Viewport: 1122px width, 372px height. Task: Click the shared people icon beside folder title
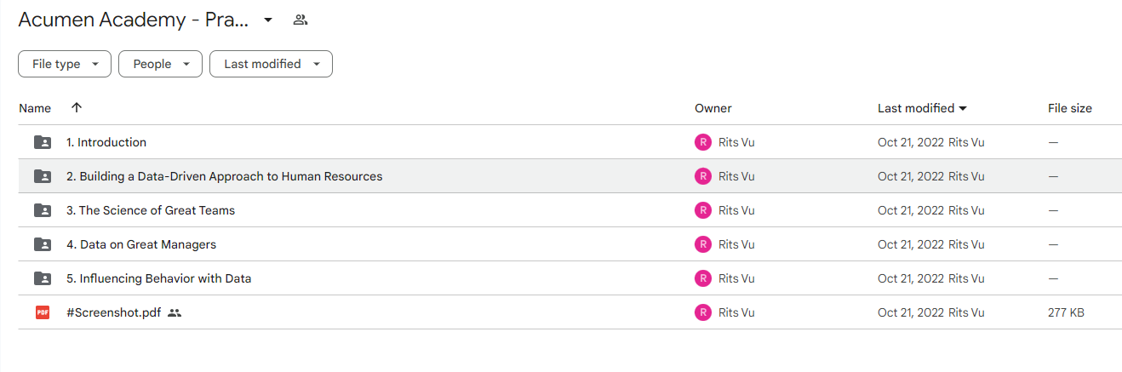[x=300, y=20]
